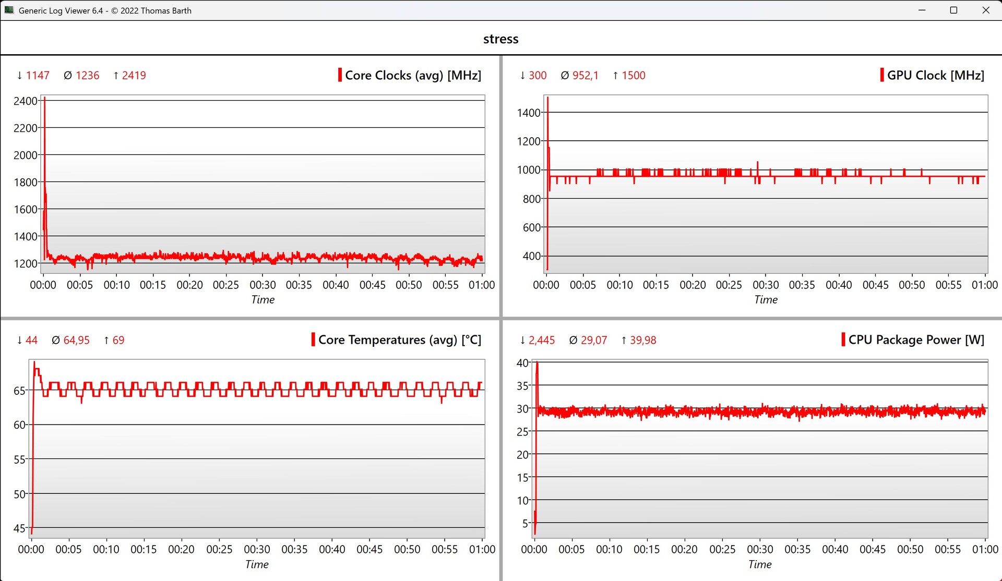This screenshot has height=581, width=1002.
Task: Click the CPU Package Power maximum 39,98
Action: click(x=642, y=340)
